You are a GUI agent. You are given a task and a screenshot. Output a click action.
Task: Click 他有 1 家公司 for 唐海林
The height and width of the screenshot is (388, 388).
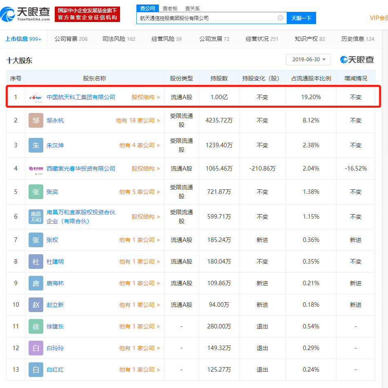[140, 283]
